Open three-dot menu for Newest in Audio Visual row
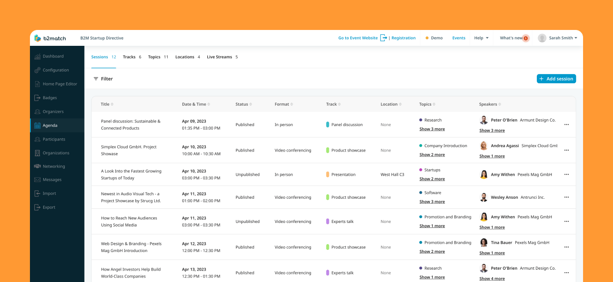 (566, 197)
